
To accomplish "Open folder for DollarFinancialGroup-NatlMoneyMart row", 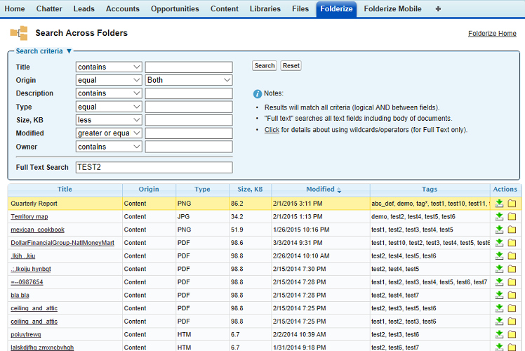I will pyautogui.click(x=512, y=242).
